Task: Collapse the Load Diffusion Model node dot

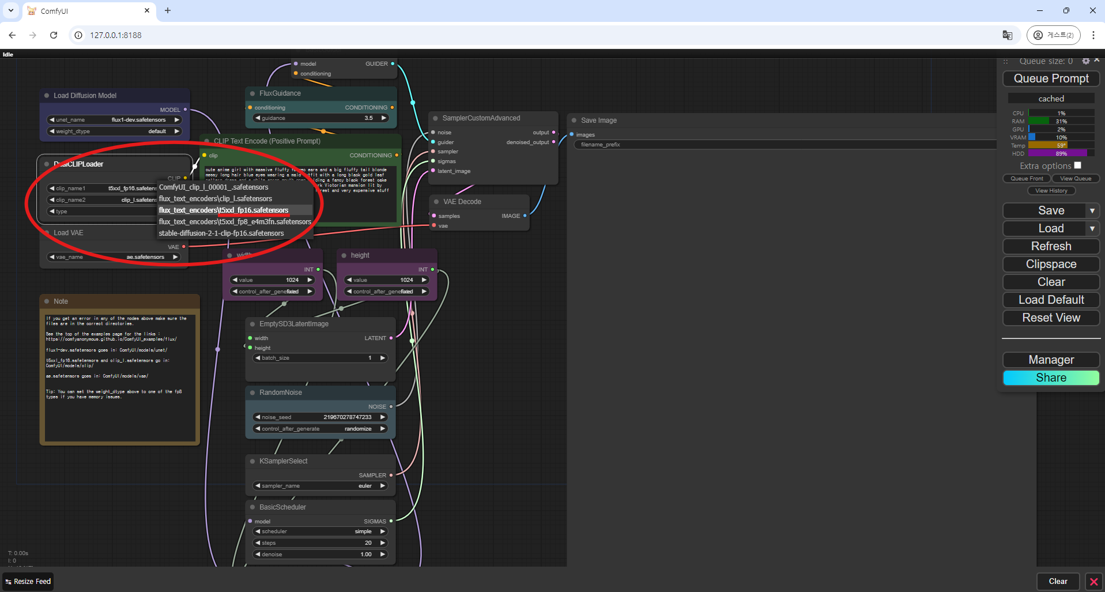Action: click(47, 96)
